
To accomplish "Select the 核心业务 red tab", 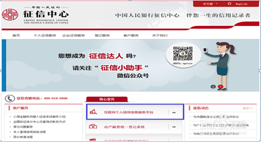I will [x=107, y=99].
